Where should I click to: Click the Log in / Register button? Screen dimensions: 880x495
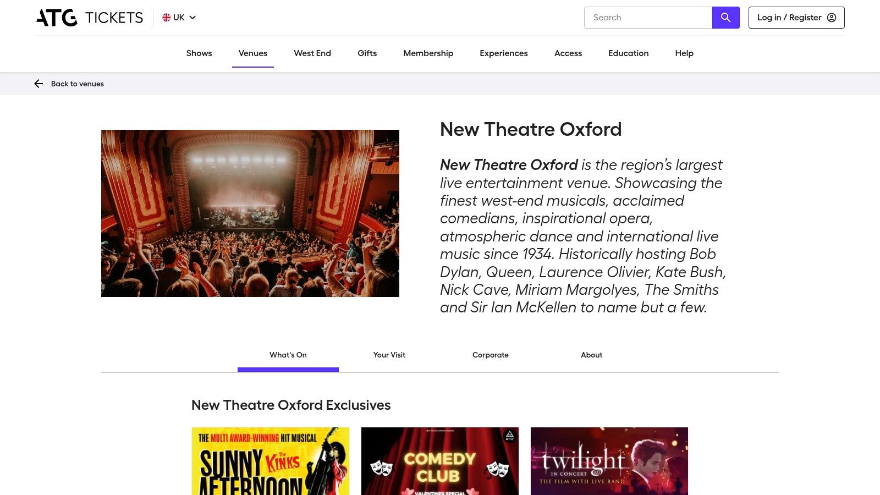(x=796, y=17)
